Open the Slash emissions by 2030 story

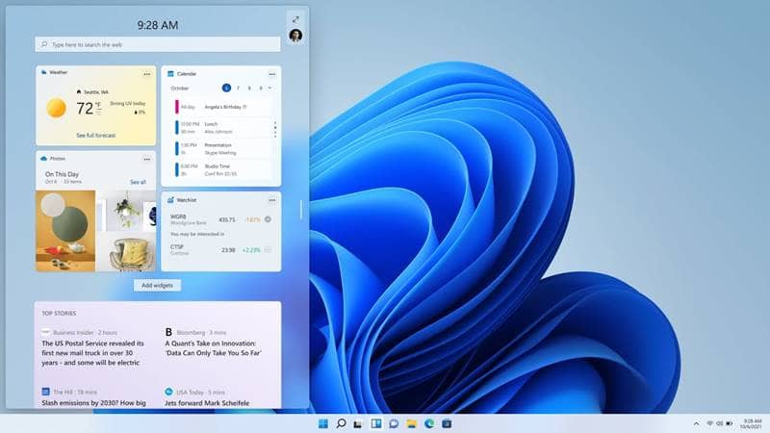(93, 402)
